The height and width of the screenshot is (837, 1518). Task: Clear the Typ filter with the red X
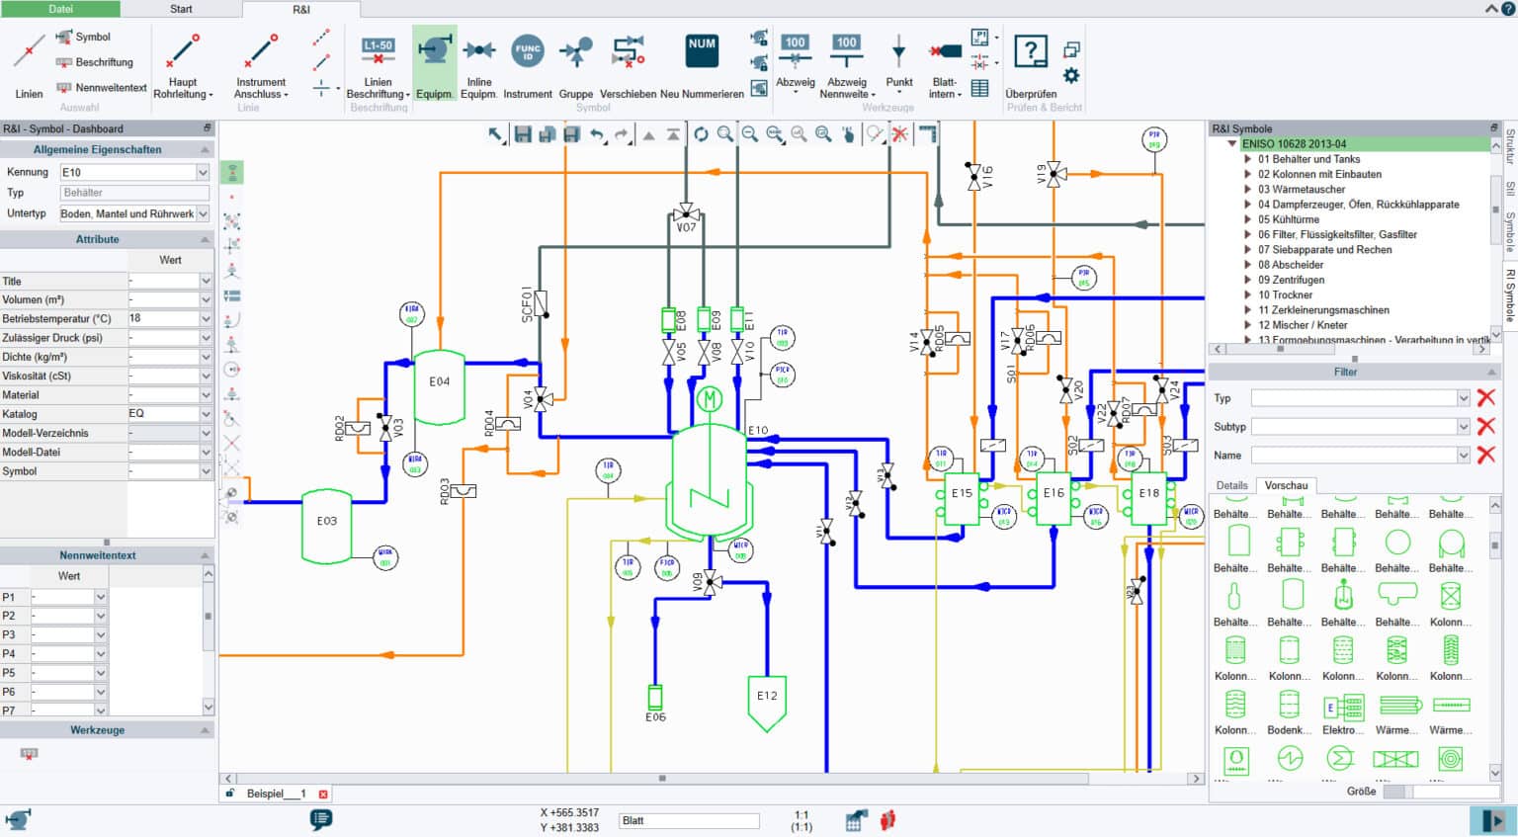[1484, 397]
